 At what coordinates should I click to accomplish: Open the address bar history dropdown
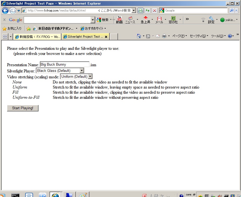coord(134,10)
